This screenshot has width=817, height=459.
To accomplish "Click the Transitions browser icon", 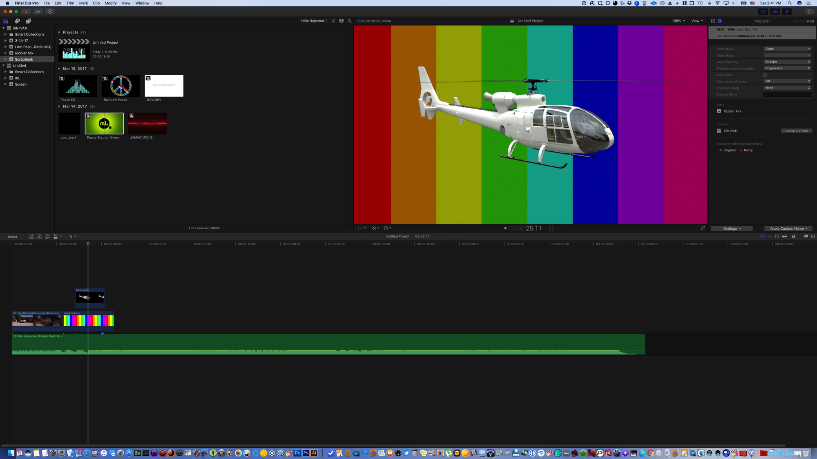I will [813, 236].
